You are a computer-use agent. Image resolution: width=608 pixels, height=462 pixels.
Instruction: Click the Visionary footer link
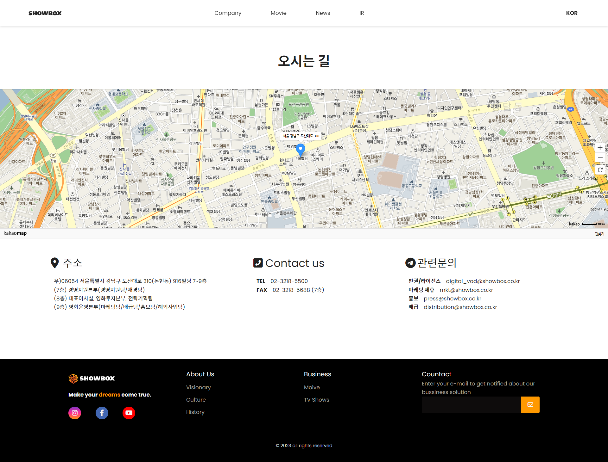click(198, 387)
